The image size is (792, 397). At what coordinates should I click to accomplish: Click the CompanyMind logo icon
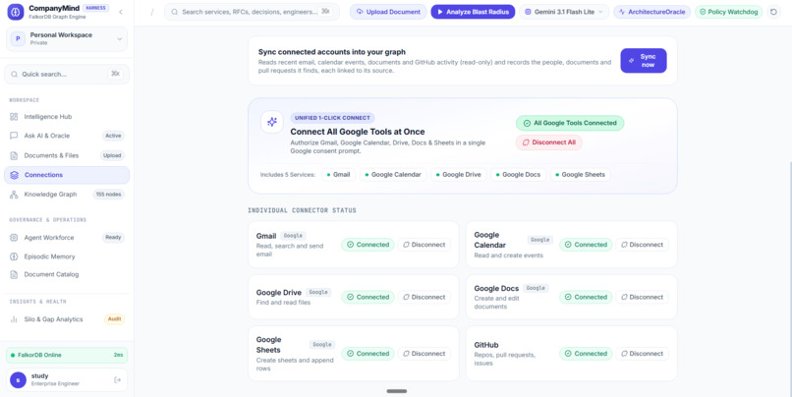pos(16,12)
